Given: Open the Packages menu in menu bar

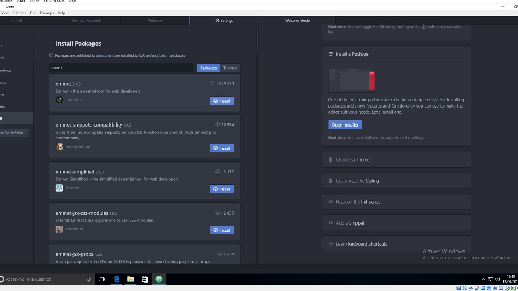Looking at the screenshot, I should tap(47, 13).
